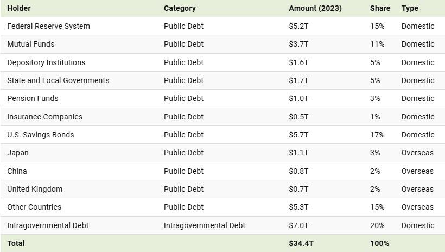The width and height of the screenshot is (445, 252).
Task: Click the Pension Funds holder cell
Action: 33,98
